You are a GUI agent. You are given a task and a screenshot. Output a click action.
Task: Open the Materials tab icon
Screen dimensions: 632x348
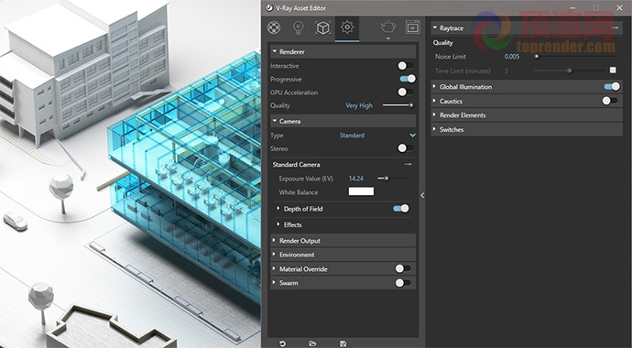(x=274, y=27)
